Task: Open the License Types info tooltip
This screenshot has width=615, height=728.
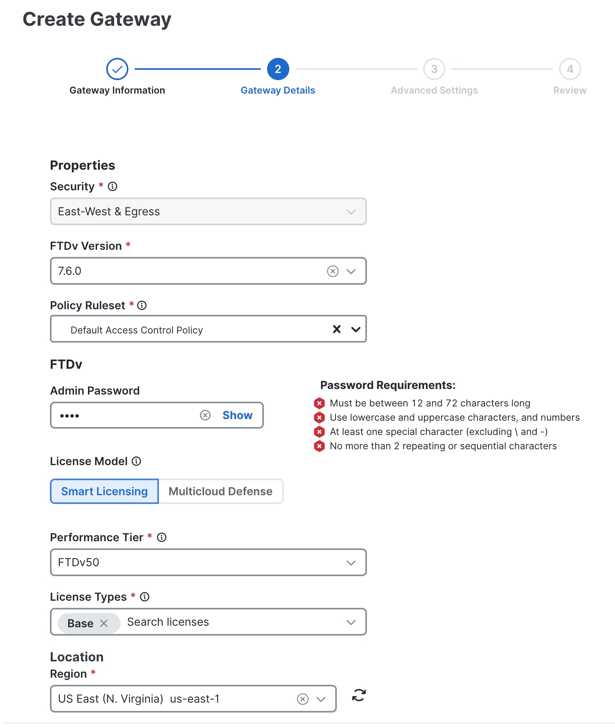Action: click(x=144, y=596)
